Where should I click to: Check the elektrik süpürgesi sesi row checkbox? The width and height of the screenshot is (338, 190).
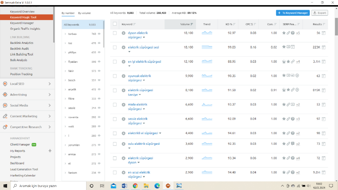(115, 47)
